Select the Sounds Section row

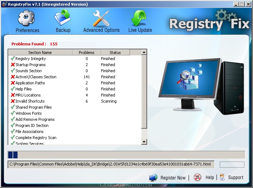(75, 71)
